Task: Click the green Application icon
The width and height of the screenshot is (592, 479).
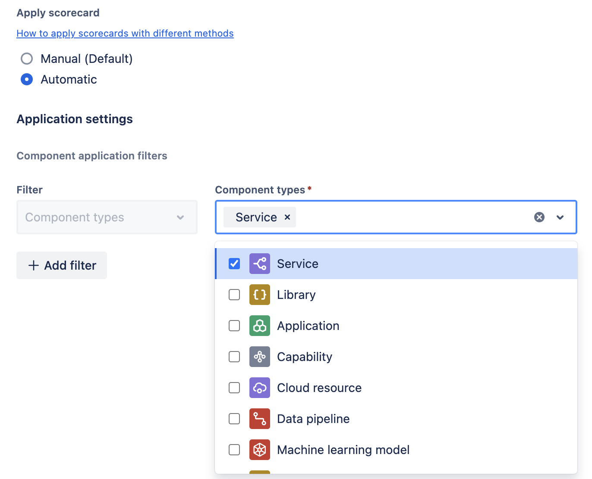Action: 259,326
